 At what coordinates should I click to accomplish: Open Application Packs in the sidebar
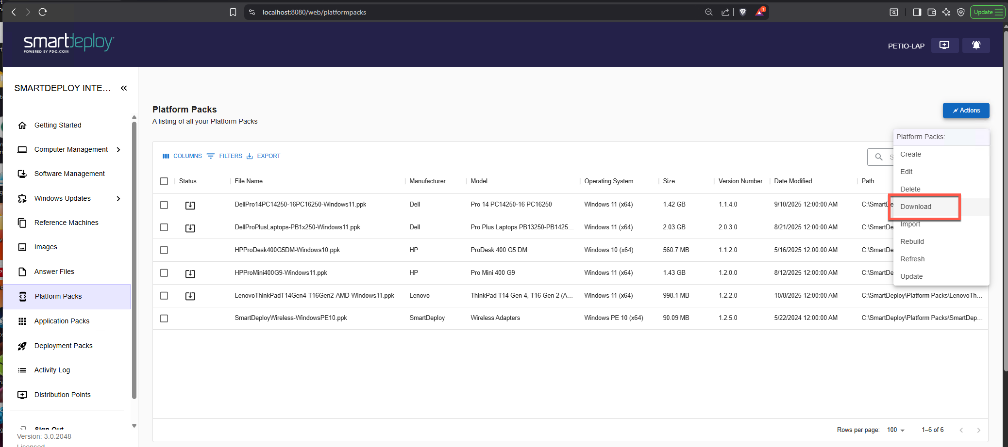pos(62,321)
